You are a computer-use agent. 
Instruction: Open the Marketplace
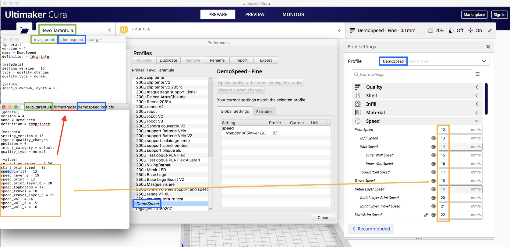point(474,15)
